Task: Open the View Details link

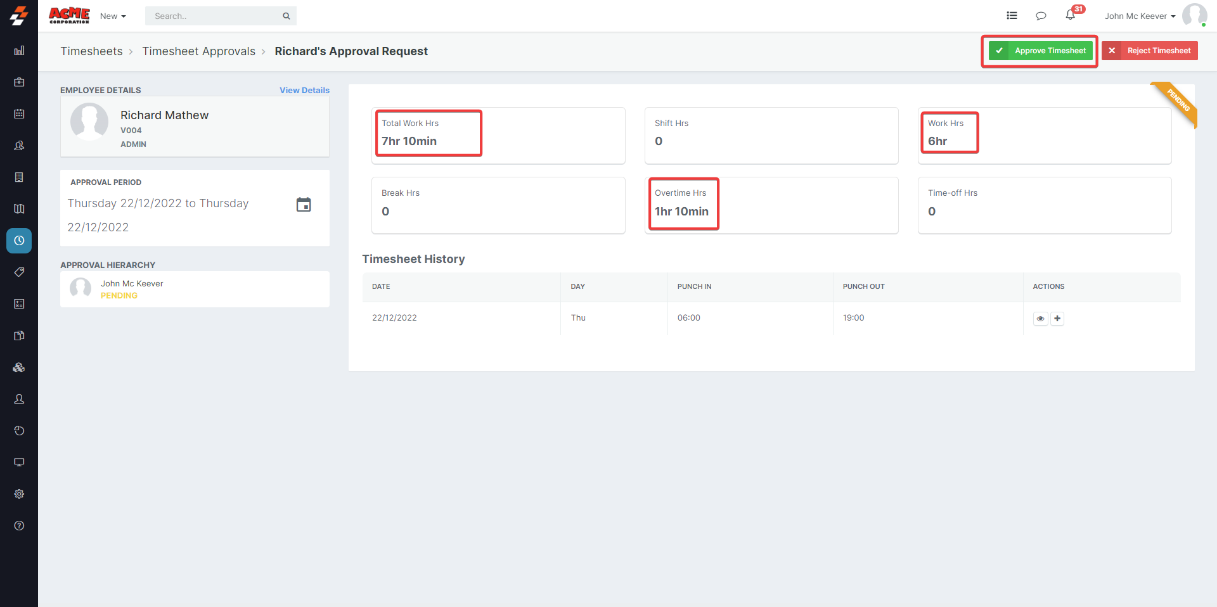Action: click(304, 91)
